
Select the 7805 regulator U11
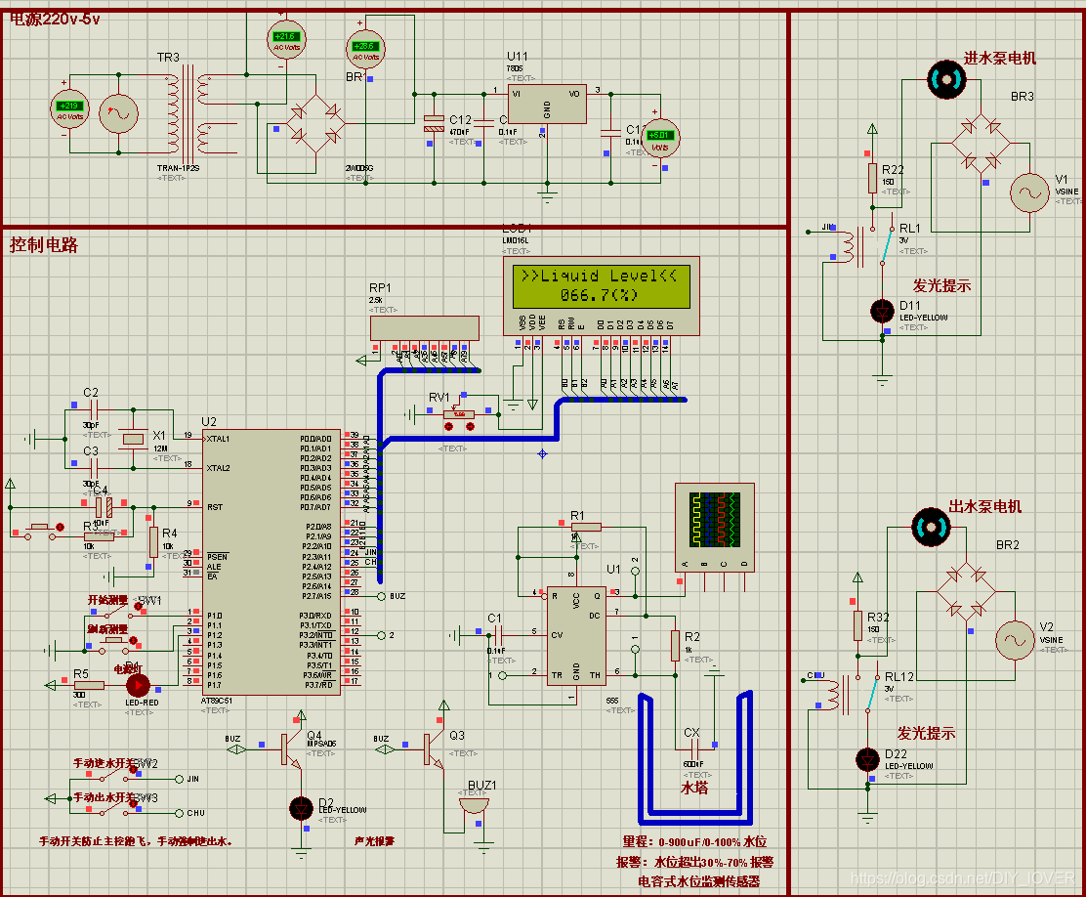point(547,105)
